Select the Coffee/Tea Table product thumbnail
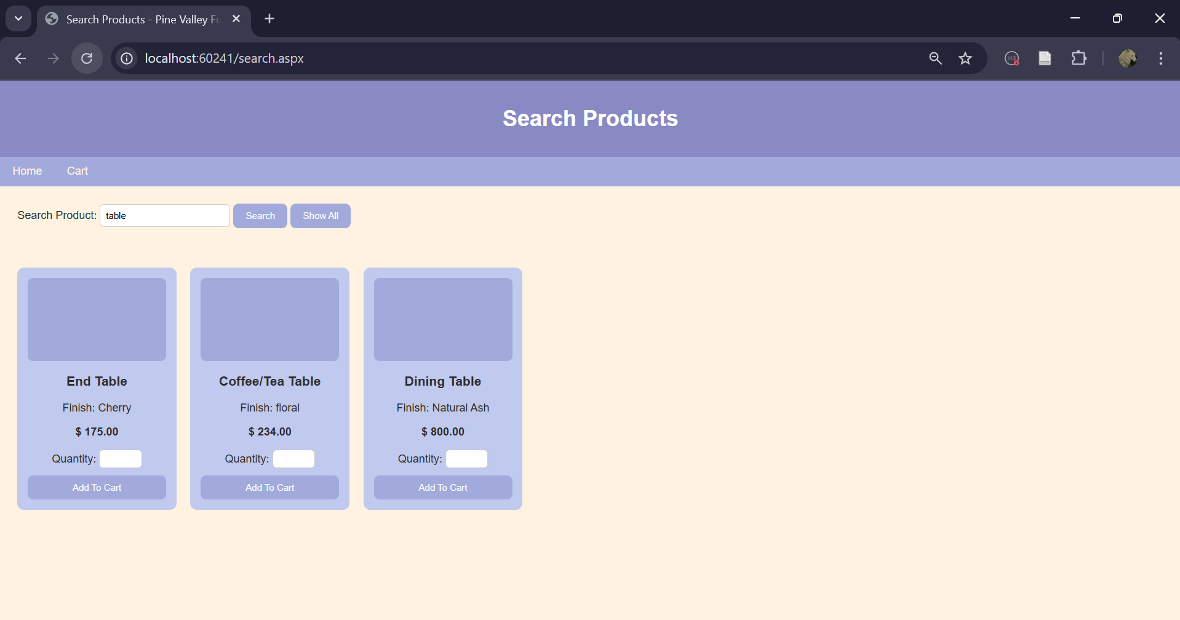The height and width of the screenshot is (620, 1180). pos(269,319)
